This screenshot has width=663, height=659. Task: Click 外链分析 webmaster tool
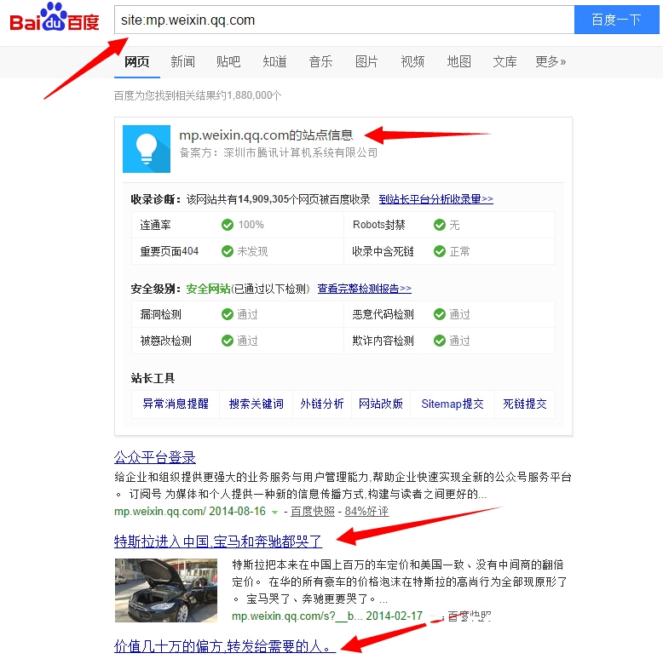pos(322,404)
